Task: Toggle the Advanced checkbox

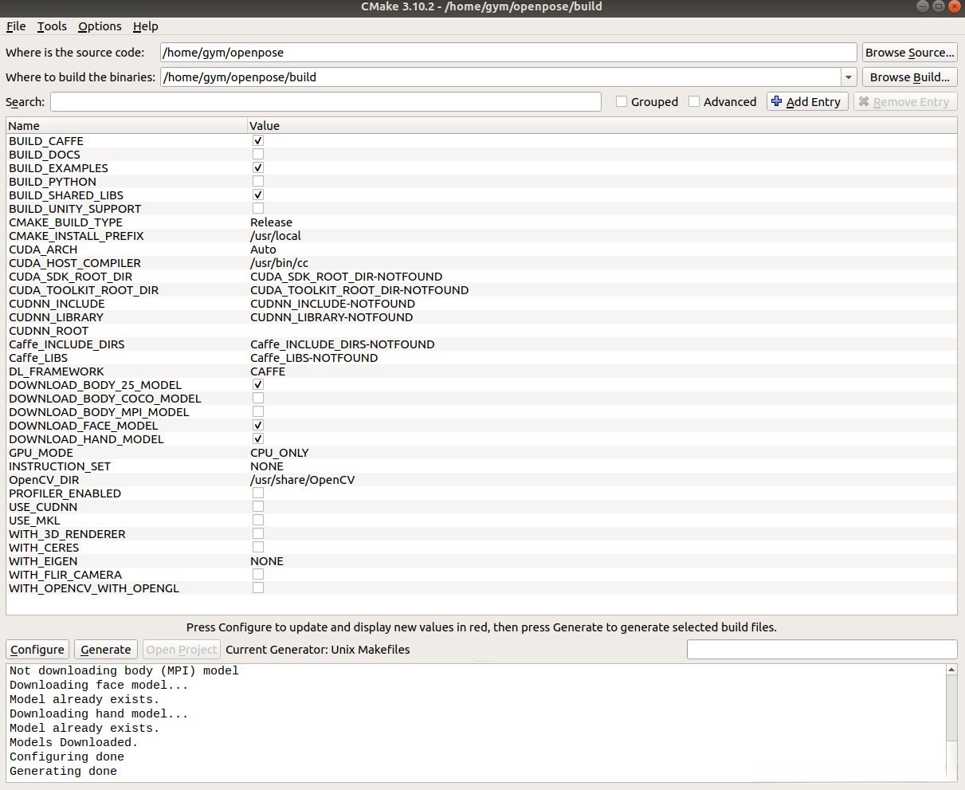Action: coord(694,102)
